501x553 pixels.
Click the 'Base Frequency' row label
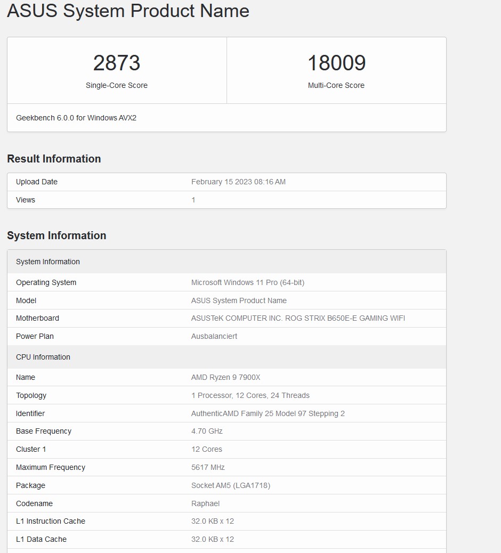(44, 431)
